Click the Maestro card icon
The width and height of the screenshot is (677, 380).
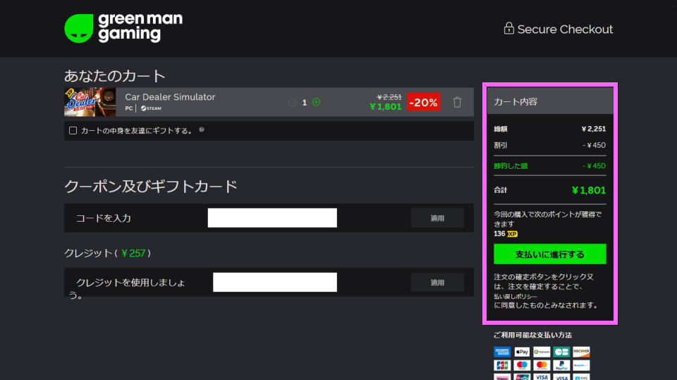pos(522,365)
